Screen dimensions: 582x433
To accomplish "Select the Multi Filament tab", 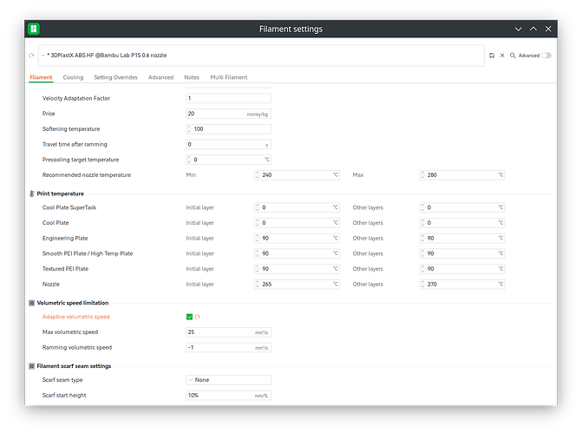I will (229, 77).
